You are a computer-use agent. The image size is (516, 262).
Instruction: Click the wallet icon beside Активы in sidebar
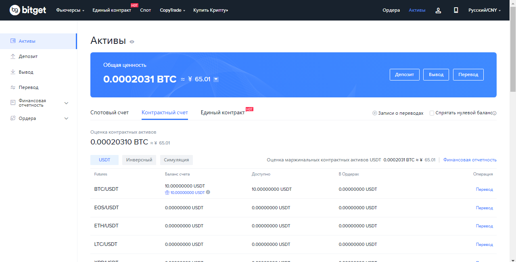pos(13,41)
